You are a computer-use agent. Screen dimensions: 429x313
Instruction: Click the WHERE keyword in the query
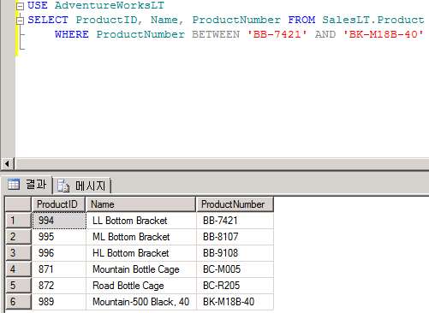72,34
